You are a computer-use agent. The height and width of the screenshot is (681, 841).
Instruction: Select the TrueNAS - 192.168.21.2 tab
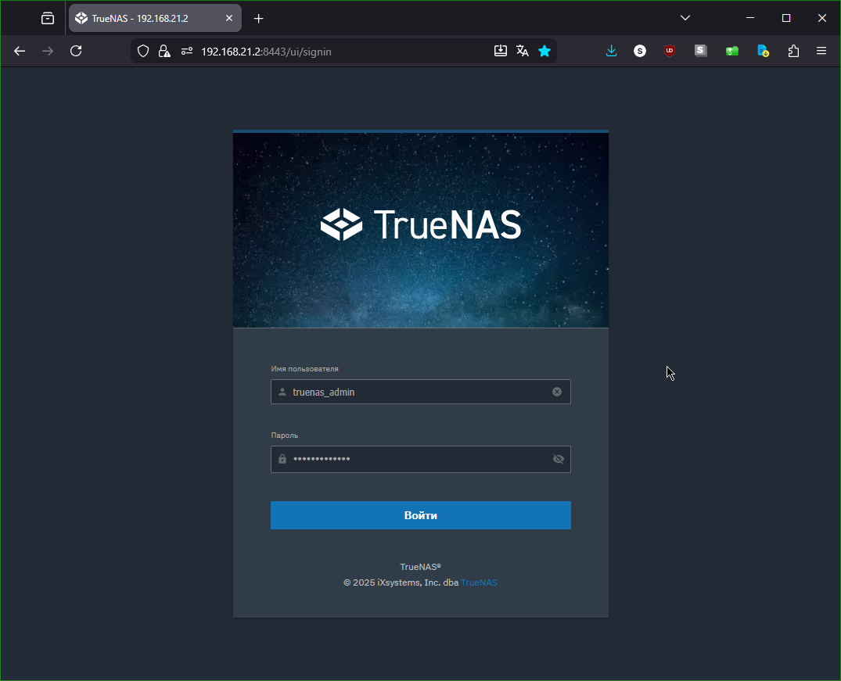point(155,18)
